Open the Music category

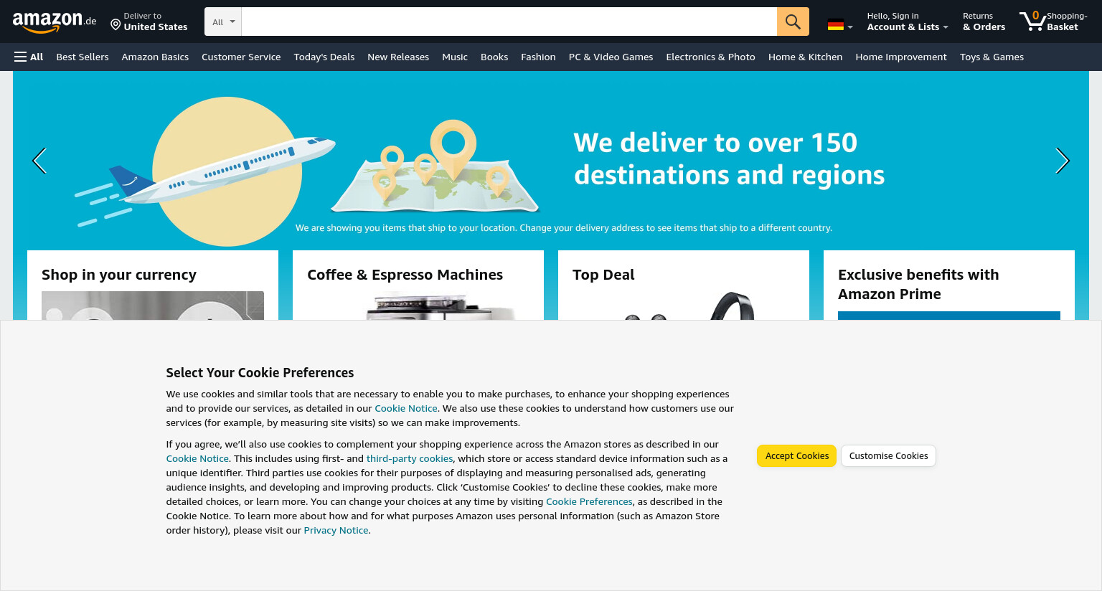[455, 57]
